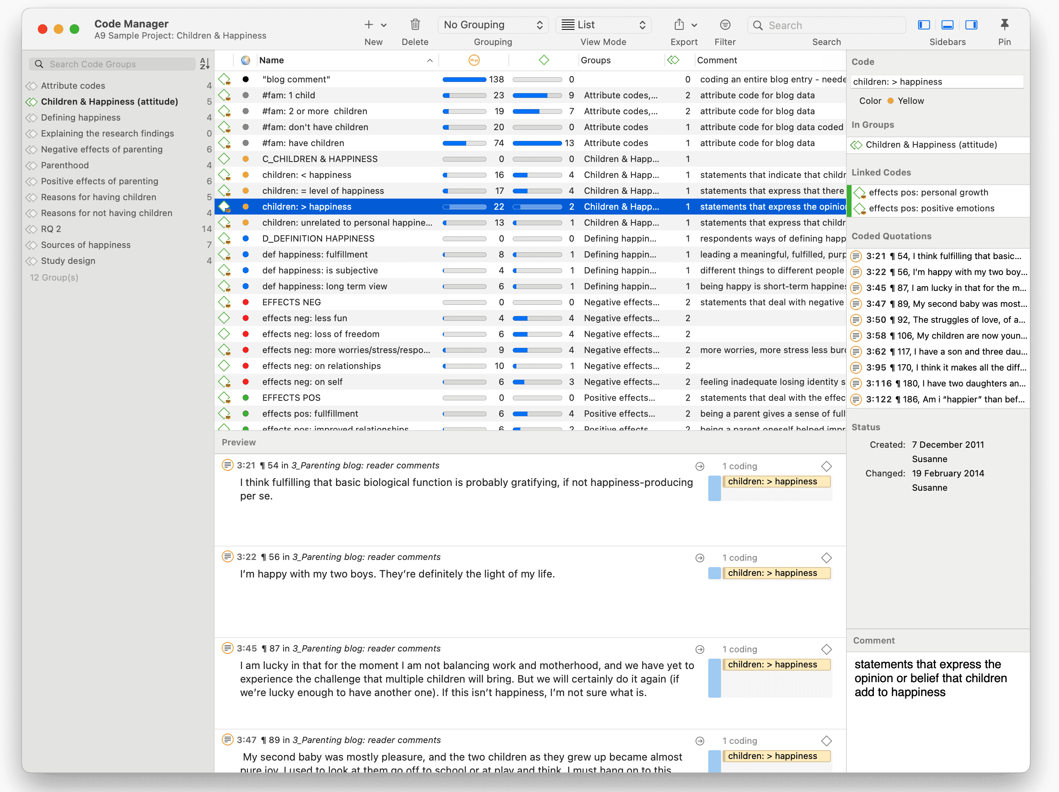Click the go-to arrow for quotation 3:22

click(699, 558)
